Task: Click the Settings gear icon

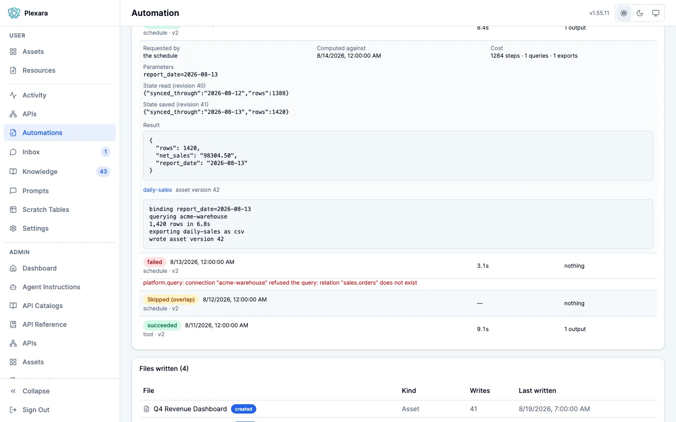Action: click(13, 228)
